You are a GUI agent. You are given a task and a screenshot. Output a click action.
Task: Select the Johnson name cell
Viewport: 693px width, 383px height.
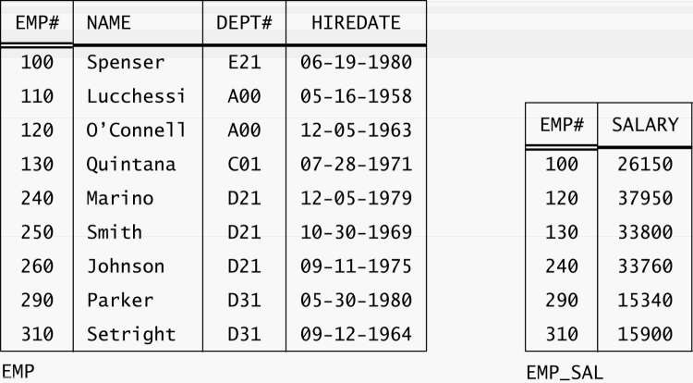point(126,266)
